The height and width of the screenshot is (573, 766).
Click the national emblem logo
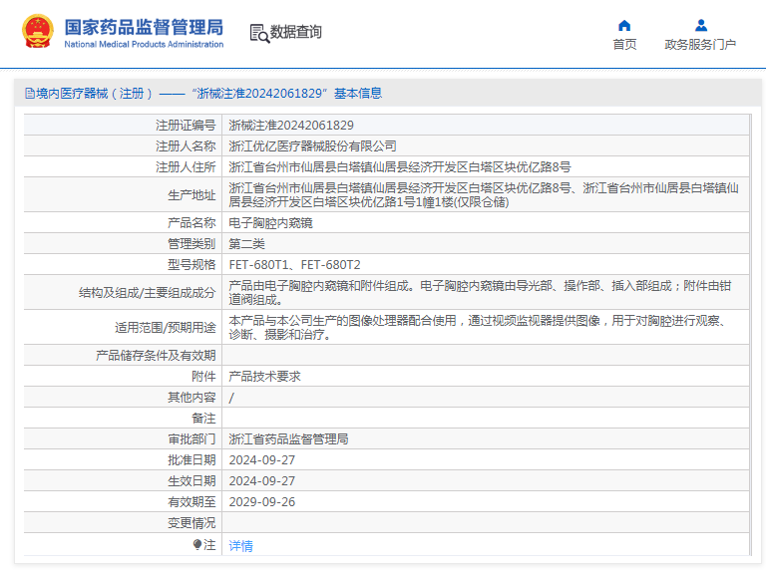(x=37, y=32)
